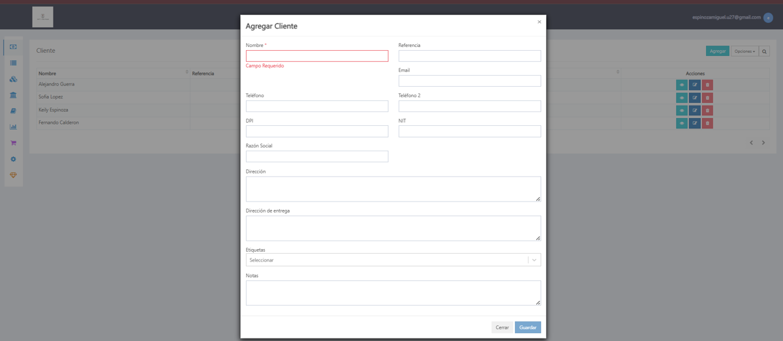View Fernando Calderon with eye icon
Image resolution: width=783 pixels, height=341 pixels.
click(x=682, y=123)
